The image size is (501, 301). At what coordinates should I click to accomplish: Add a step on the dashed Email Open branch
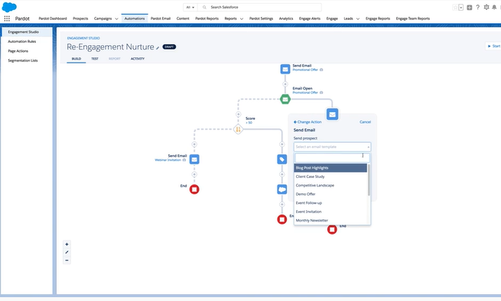[x=238, y=115]
